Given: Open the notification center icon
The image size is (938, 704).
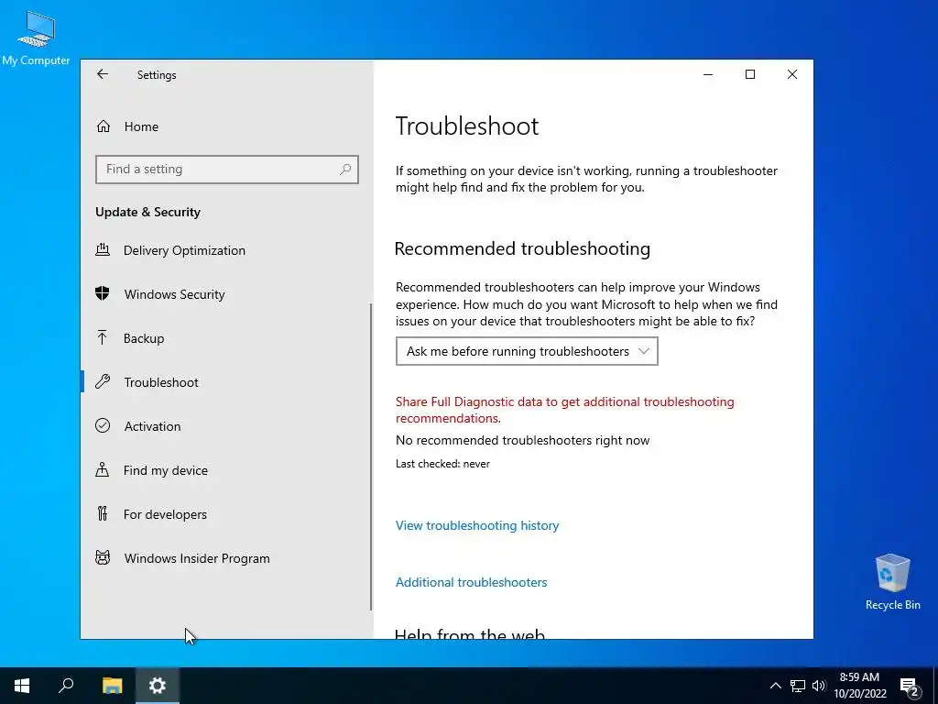Looking at the screenshot, I should 910,687.
